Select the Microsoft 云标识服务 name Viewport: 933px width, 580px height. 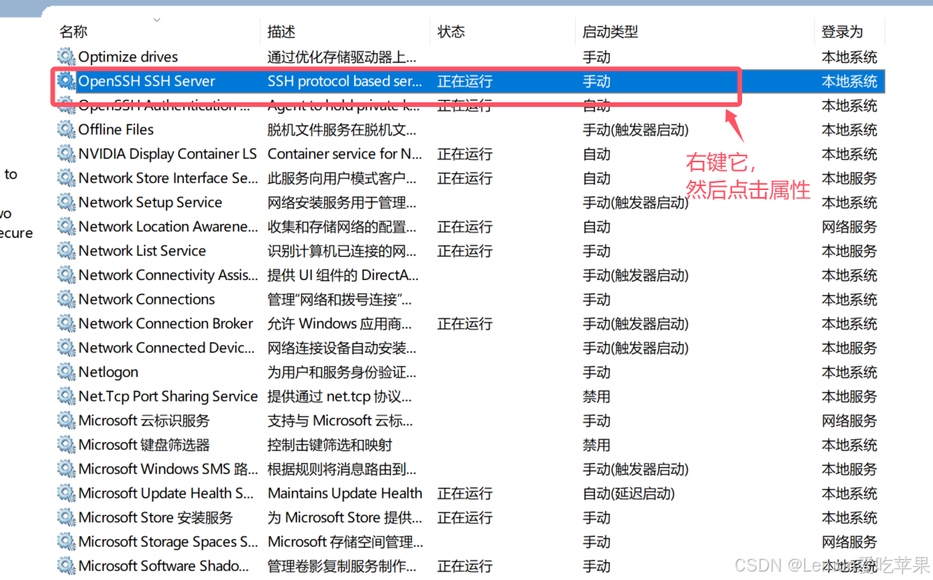pyautogui.click(x=144, y=421)
